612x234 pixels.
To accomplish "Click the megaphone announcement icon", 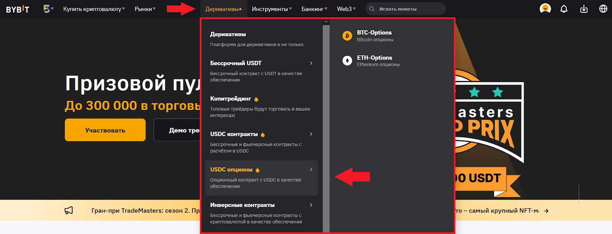I will coord(69,210).
